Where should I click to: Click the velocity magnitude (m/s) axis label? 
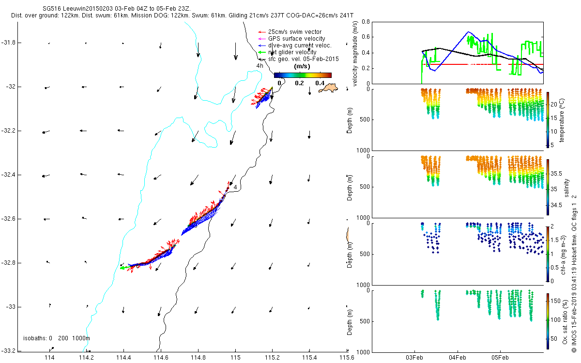click(x=355, y=54)
